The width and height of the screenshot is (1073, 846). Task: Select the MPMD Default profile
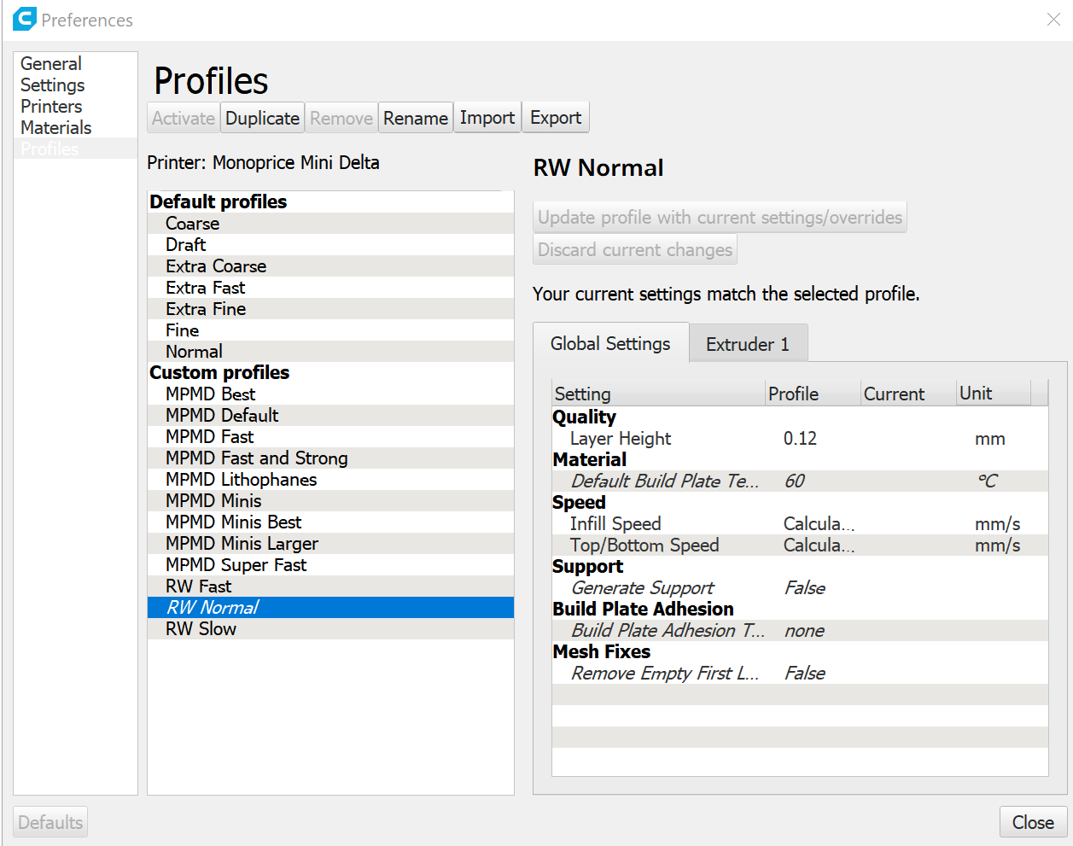pyautogui.click(x=330, y=415)
